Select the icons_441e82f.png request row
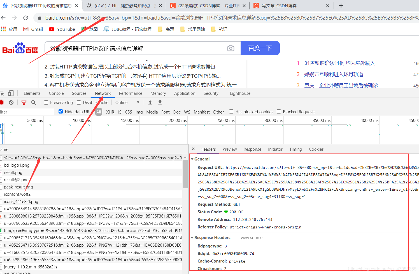Screen dimensions: 419x274 coord(91,202)
